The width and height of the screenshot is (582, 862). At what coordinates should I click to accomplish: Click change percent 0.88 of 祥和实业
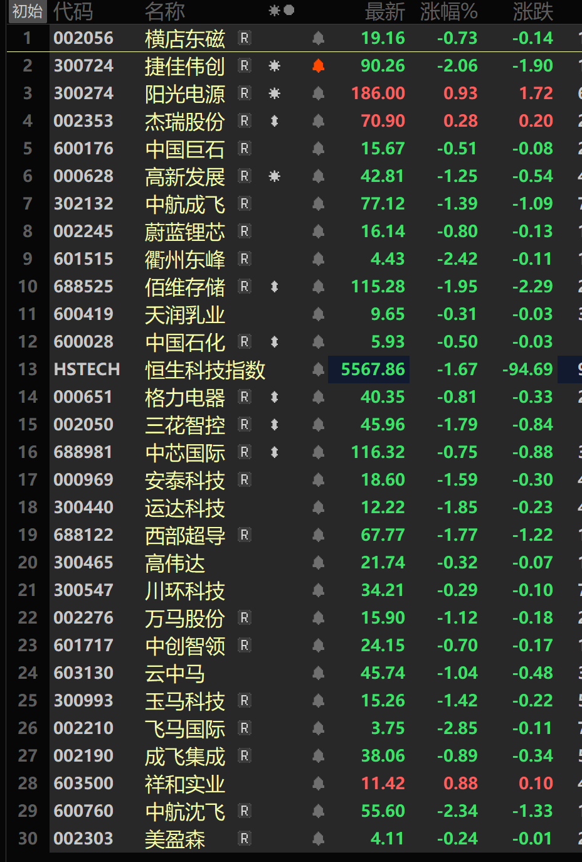coord(460,784)
